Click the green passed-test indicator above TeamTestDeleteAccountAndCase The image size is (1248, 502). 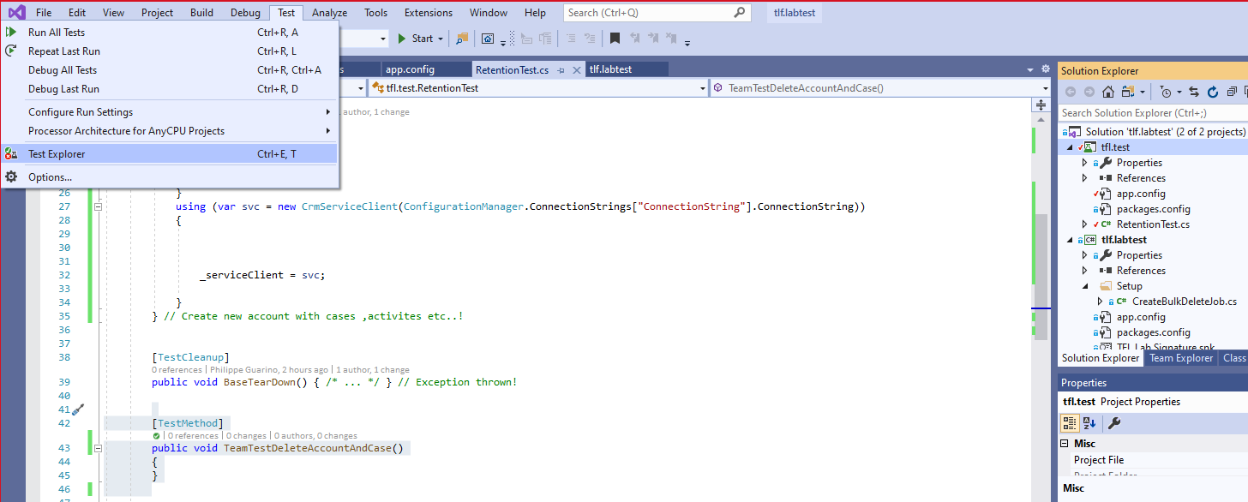(157, 436)
